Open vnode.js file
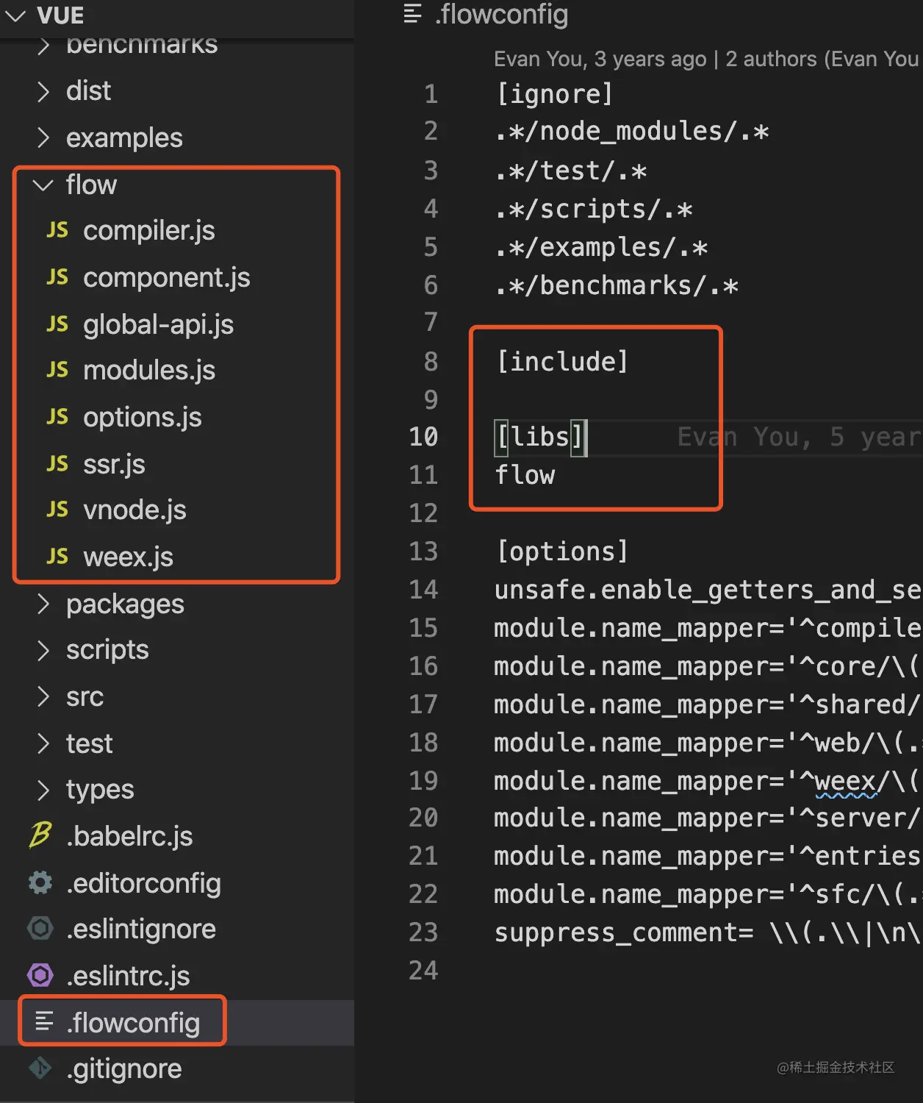The image size is (923, 1103). 134,510
